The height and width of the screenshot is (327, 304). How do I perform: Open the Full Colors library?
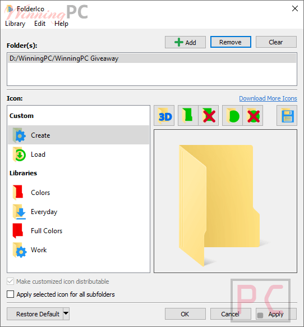(x=79, y=231)
